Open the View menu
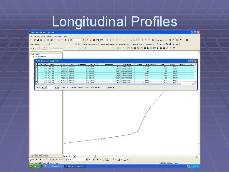 tap(38, 36)
